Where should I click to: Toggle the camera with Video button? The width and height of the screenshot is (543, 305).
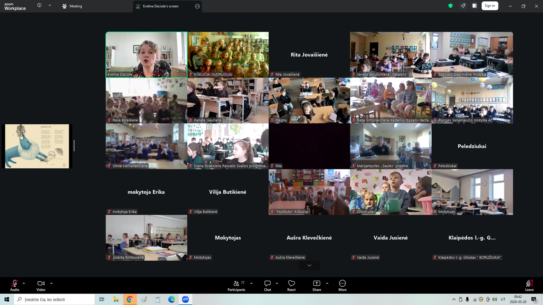click(41, 285)
